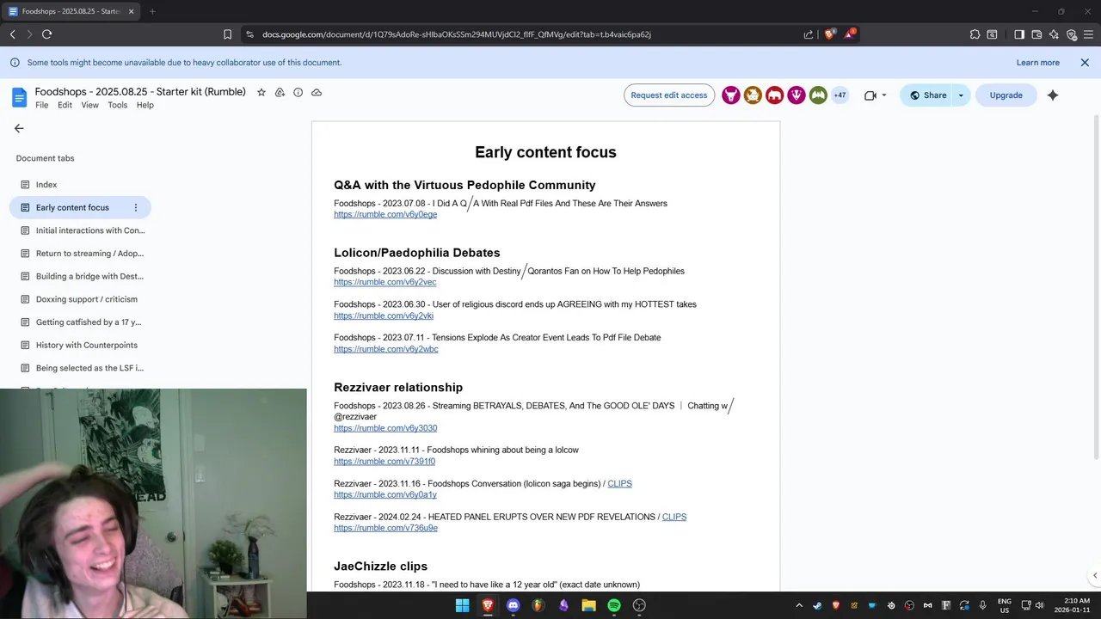Open the File menu
This screenshot has height=619, width=1101.
41,105
